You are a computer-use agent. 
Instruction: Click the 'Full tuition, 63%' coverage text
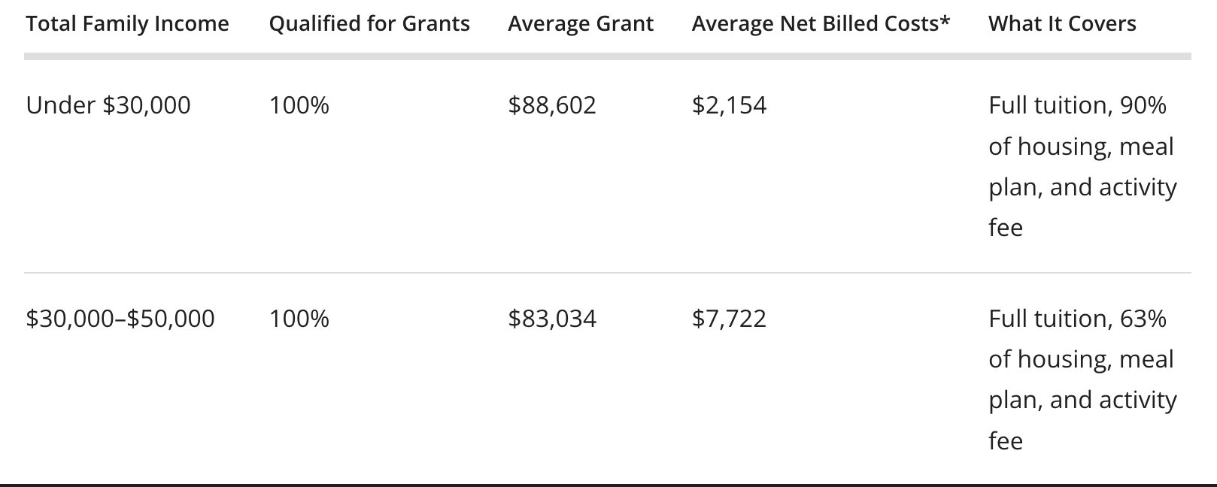pos(1077,319)
